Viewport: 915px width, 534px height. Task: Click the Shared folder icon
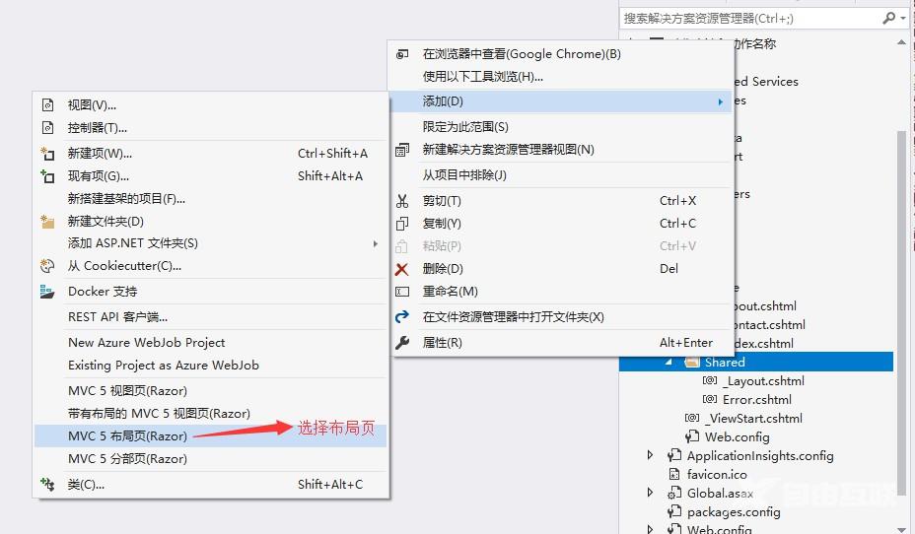[x=692, y=362]
